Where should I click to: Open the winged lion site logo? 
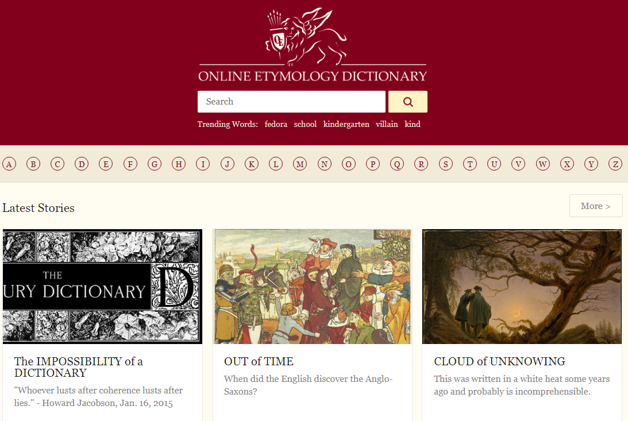[306, 36]
